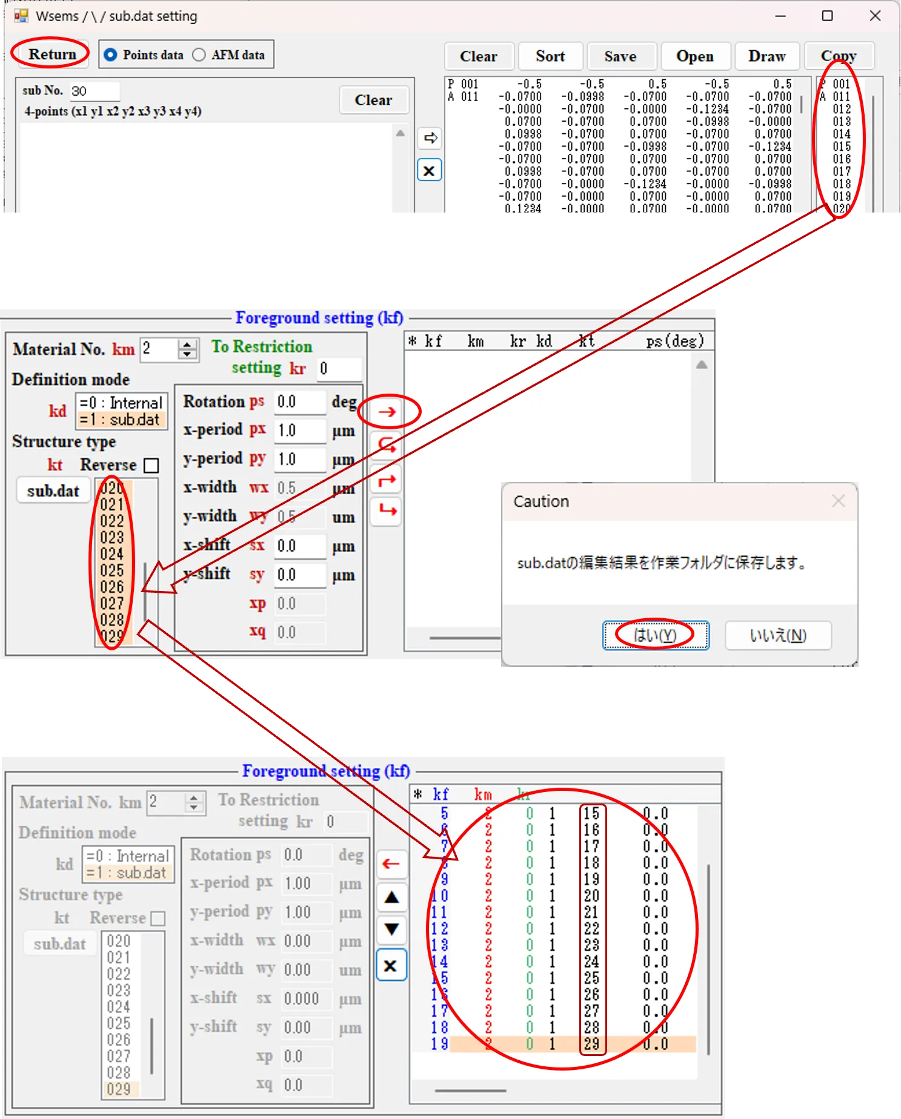Click the Sort button in toolbar

pyautogui.click(x=550, y=56)
